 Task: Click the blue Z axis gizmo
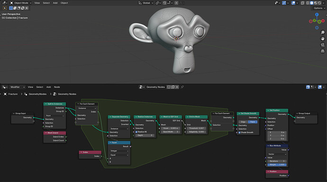(317, 15)
